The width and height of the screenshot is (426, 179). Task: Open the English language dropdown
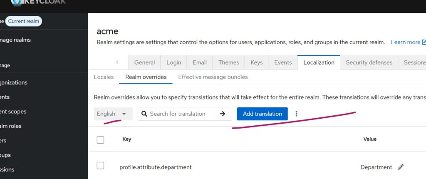(x=113, y=114)
